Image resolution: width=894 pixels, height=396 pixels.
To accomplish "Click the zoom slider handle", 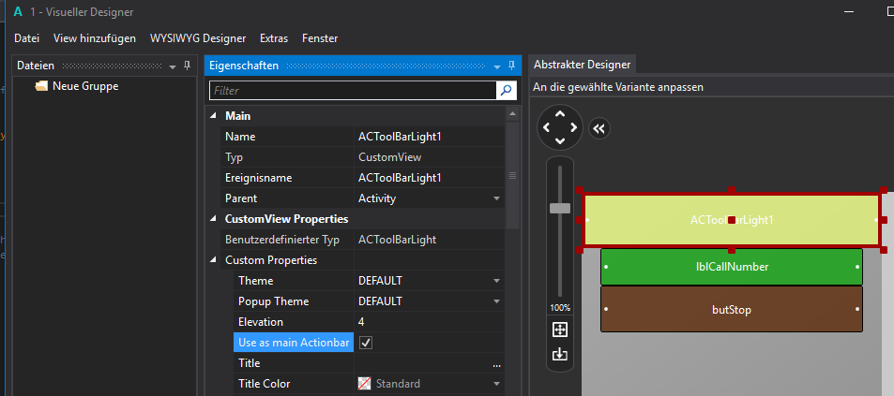I will 560,208.
